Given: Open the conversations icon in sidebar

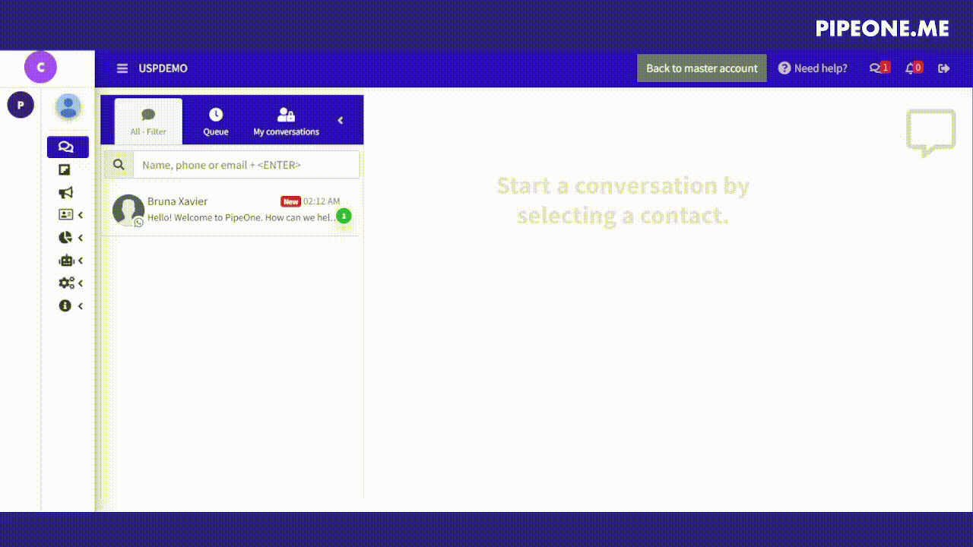Looking at the screenshot, I should [68, 147].
